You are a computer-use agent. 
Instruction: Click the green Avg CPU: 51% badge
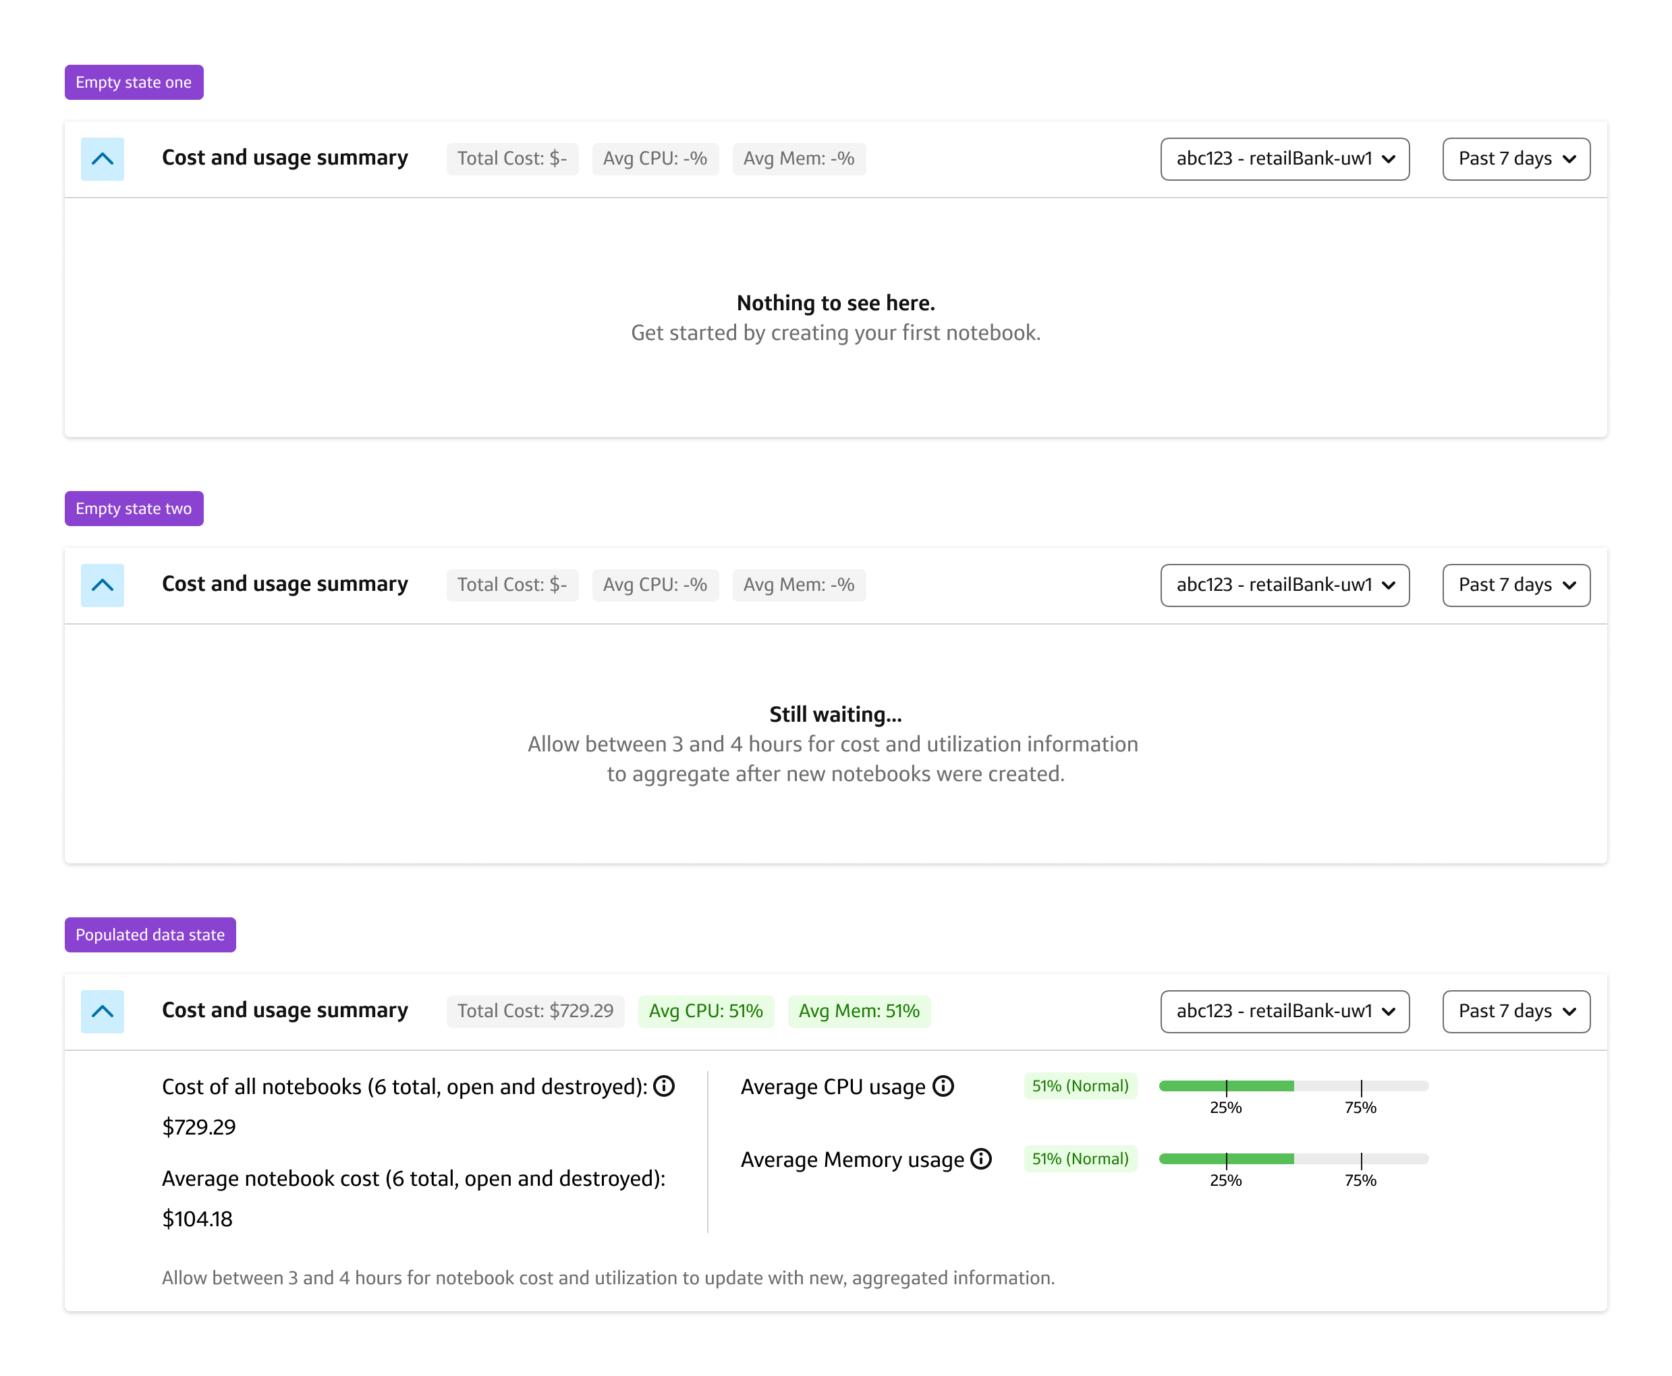tap(705, 1010)
